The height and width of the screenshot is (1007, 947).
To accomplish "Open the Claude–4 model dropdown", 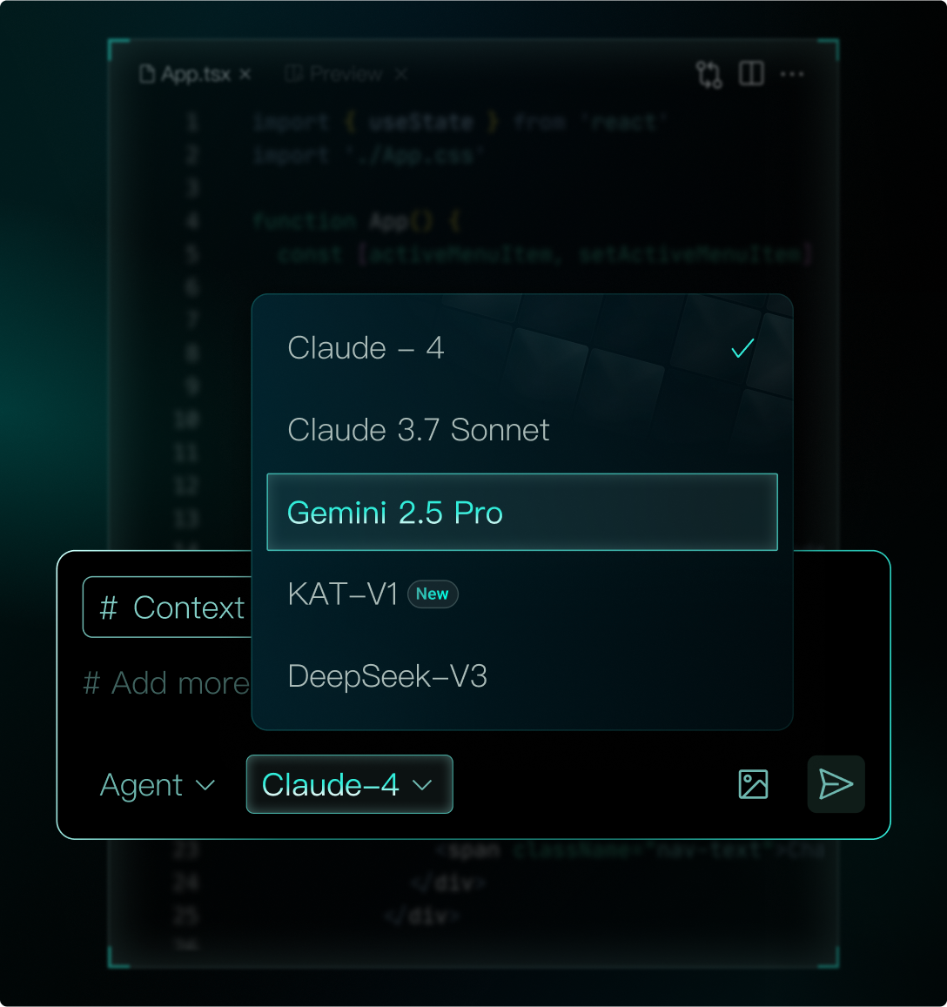I will click(x=350, y=784).
